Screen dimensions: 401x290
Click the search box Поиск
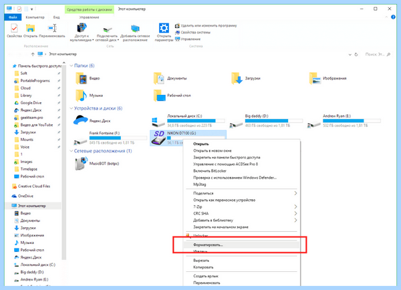pos(378,54)
